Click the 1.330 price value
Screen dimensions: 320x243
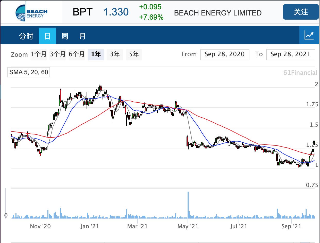point(116,12)
